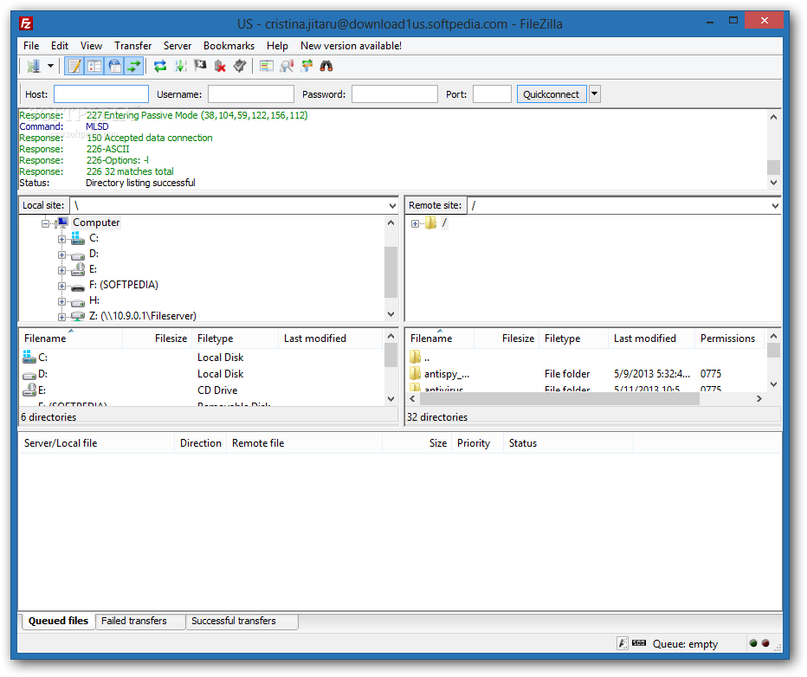Toggle the transfer queue pane

(134, 66)
